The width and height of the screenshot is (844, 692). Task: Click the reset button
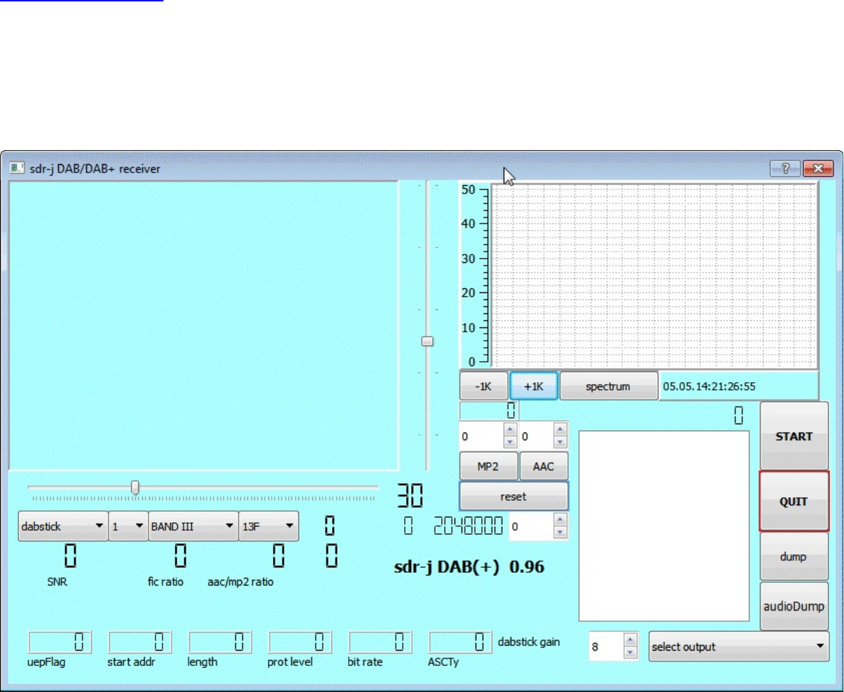513,496
